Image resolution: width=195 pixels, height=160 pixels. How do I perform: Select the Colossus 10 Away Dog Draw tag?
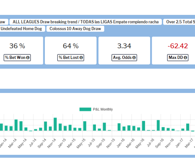click(75, 29)
